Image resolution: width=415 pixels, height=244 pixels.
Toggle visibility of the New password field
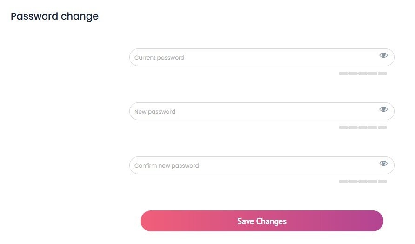pyautogui.click(x=383, y=109)
